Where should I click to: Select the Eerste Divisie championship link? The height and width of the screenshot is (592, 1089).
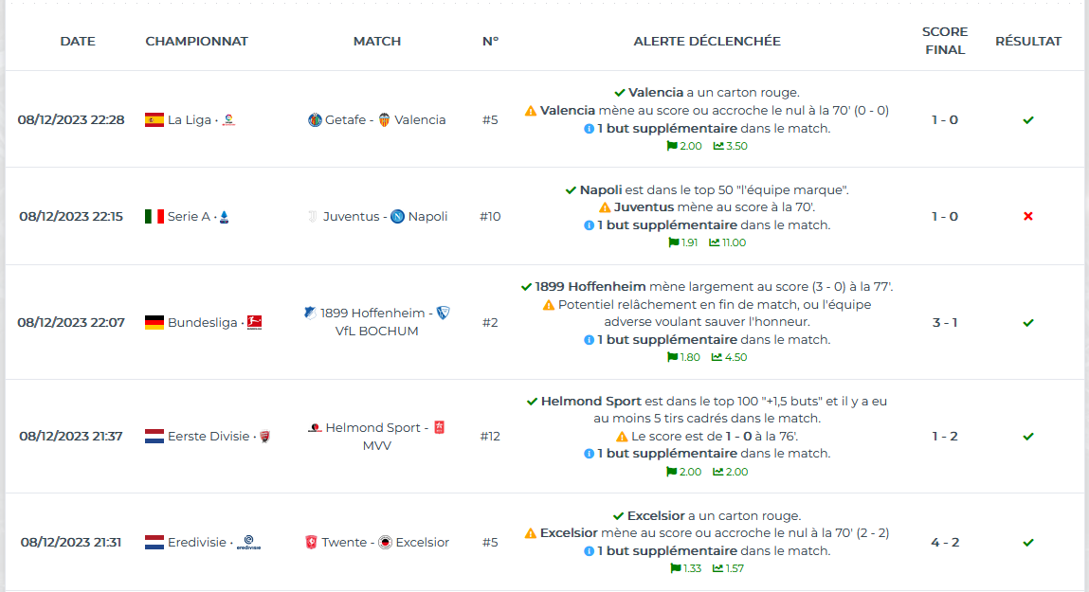point(208,437)
